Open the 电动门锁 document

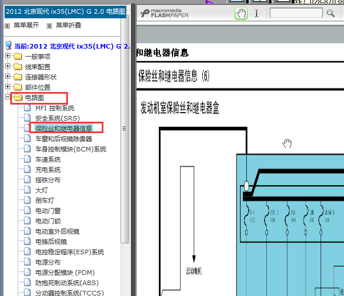[x=48, y=221]
